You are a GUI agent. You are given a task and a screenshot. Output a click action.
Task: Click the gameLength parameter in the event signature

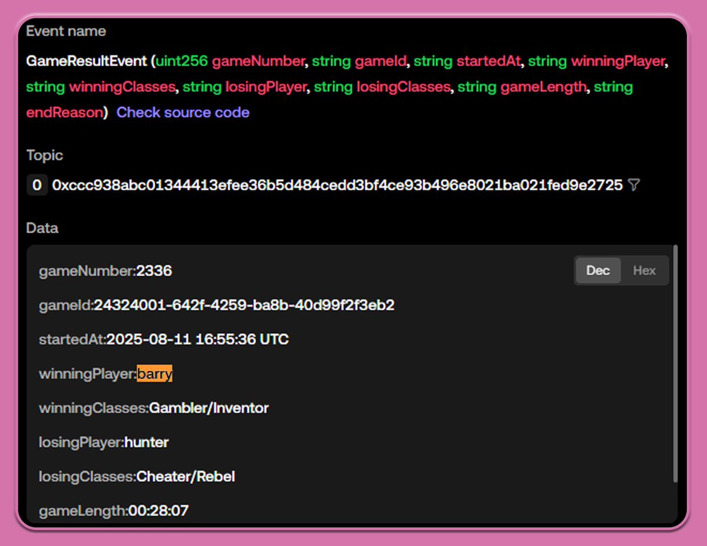point(544,87)
